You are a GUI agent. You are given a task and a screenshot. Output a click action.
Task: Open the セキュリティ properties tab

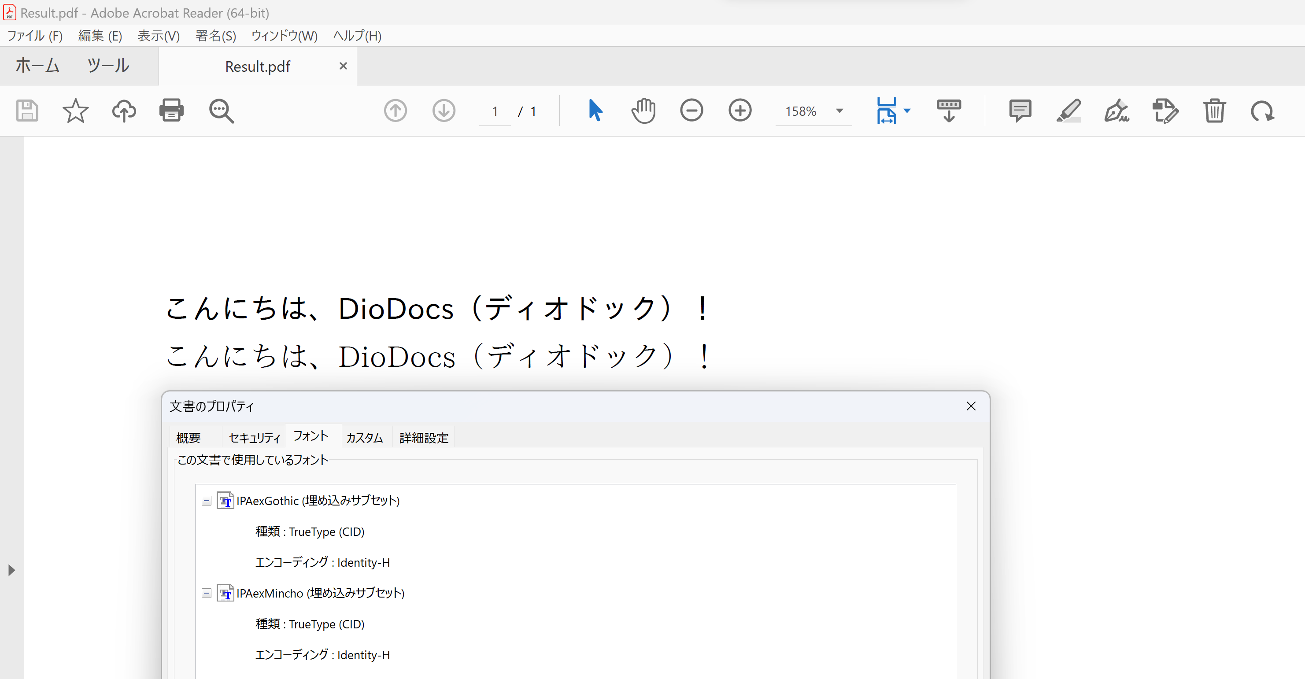[254, 438]
